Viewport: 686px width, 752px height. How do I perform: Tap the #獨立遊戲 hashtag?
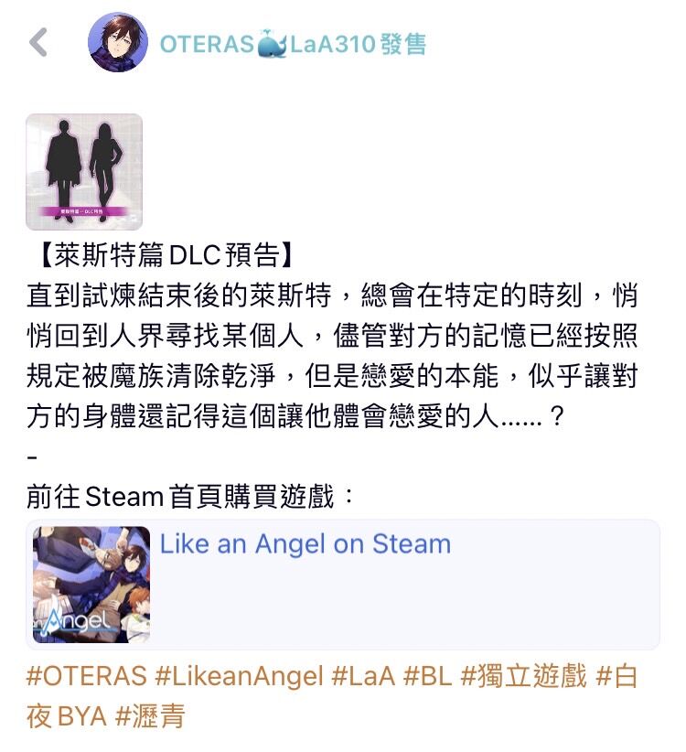point(523,676)
